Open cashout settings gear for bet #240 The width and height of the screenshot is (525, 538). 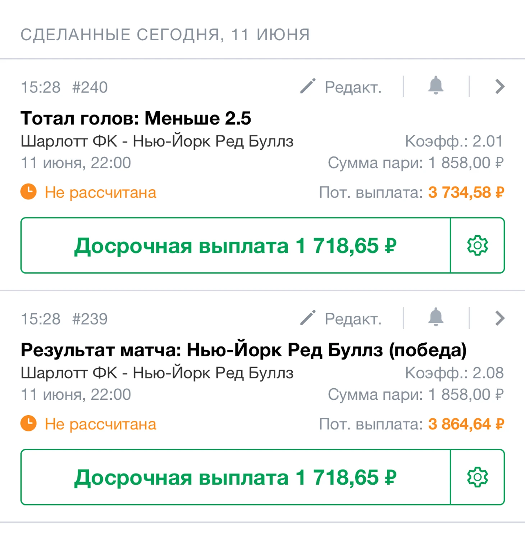(477, 245)
